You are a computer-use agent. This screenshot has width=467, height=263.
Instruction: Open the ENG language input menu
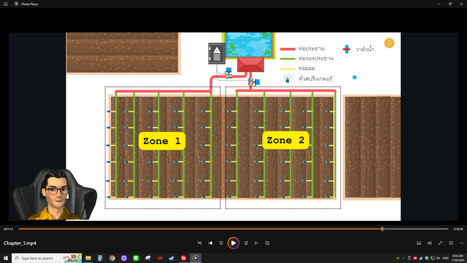point(445,258)
